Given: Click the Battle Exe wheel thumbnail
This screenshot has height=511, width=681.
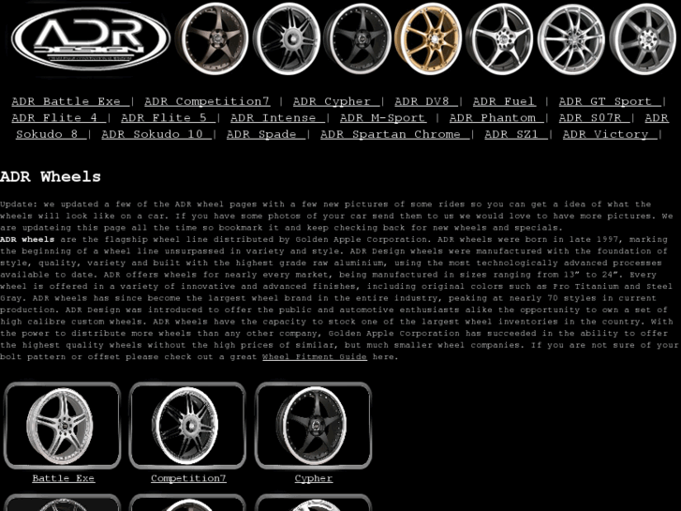Looking at the screenshot, I should pos(62,426).
